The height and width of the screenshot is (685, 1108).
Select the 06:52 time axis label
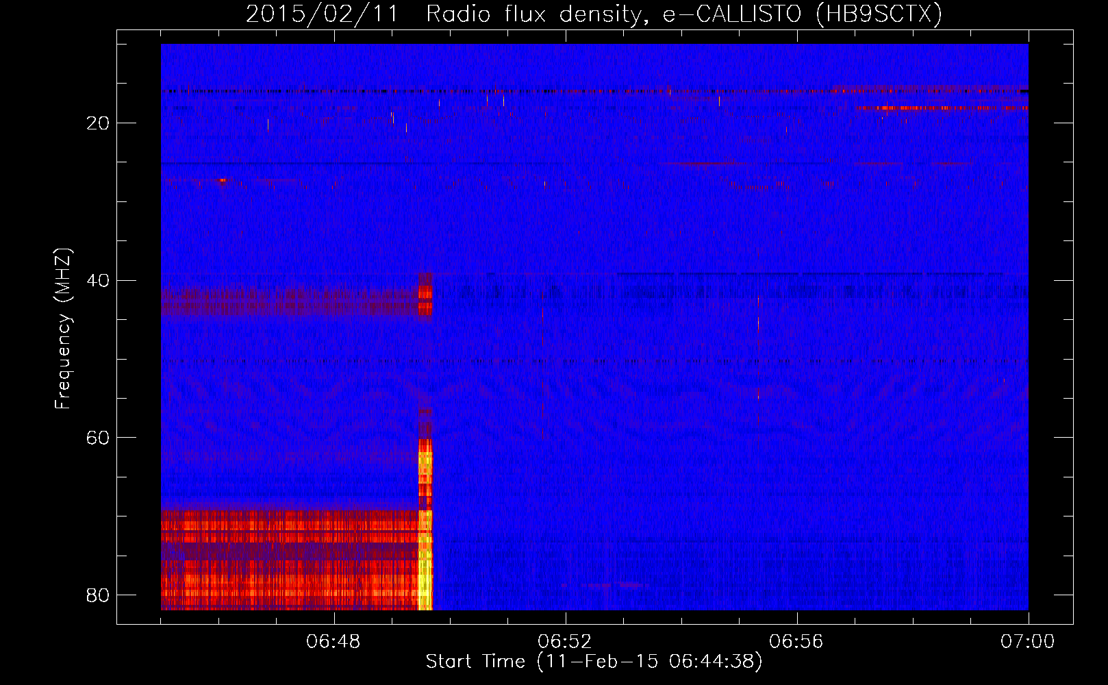coord(565,642)
